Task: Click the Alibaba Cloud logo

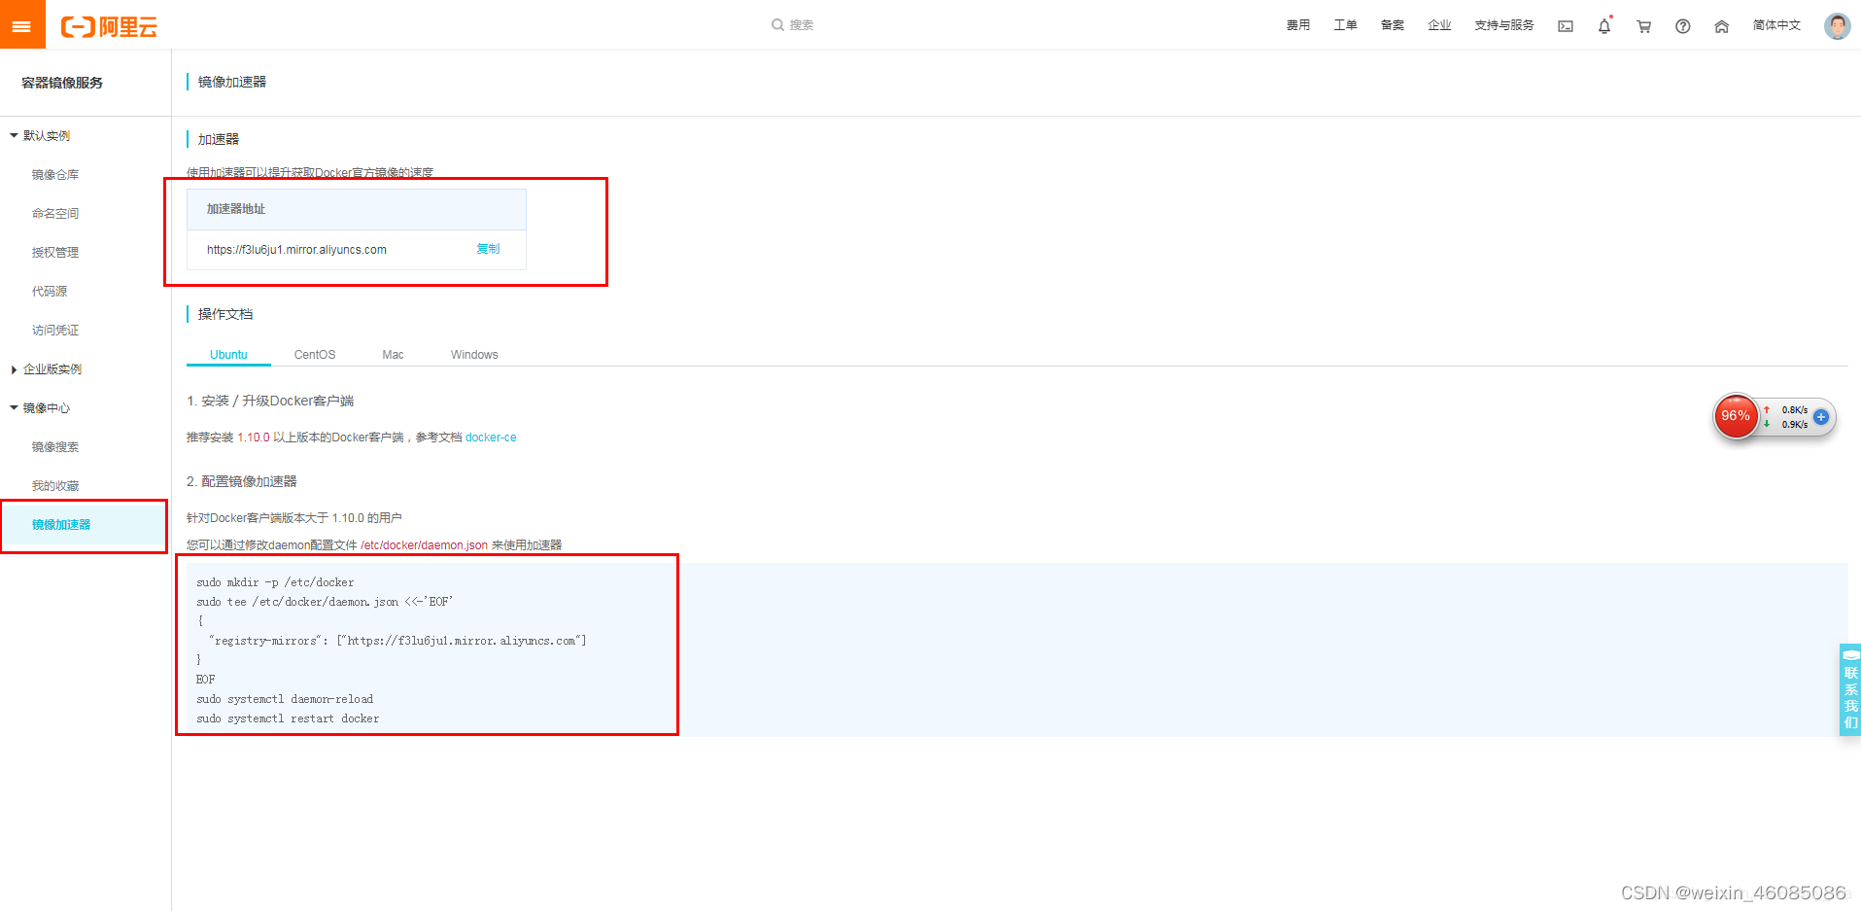Action: pos(109,26)
